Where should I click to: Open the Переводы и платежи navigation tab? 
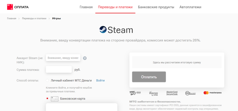point(115,7)
